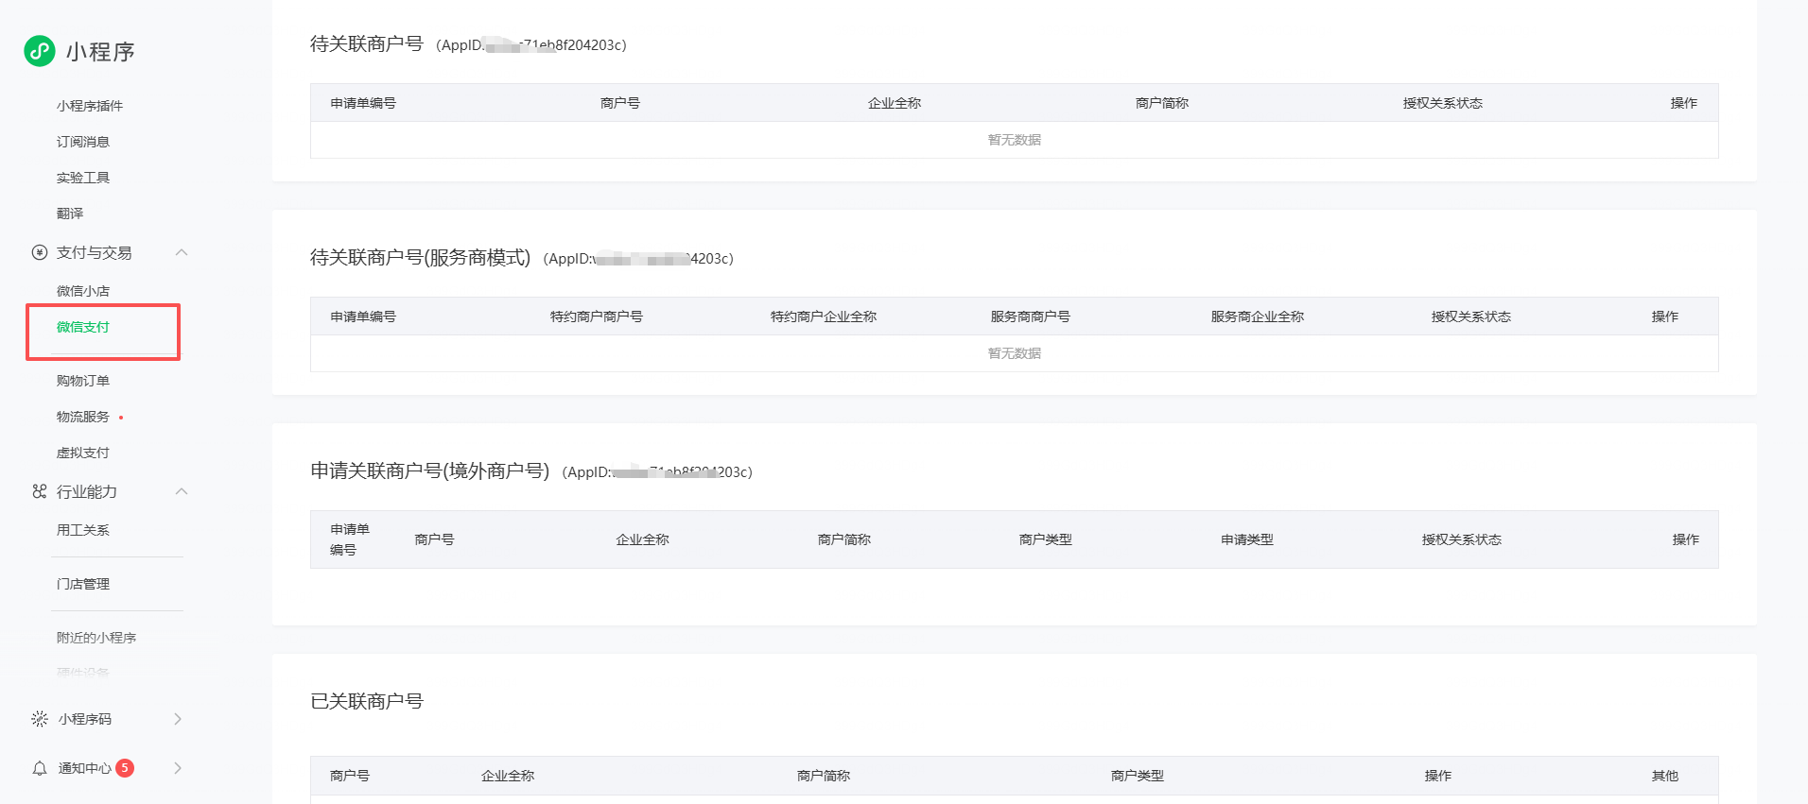
Task: Select 微信支付 in the sidebar
Action: [83, 327]
